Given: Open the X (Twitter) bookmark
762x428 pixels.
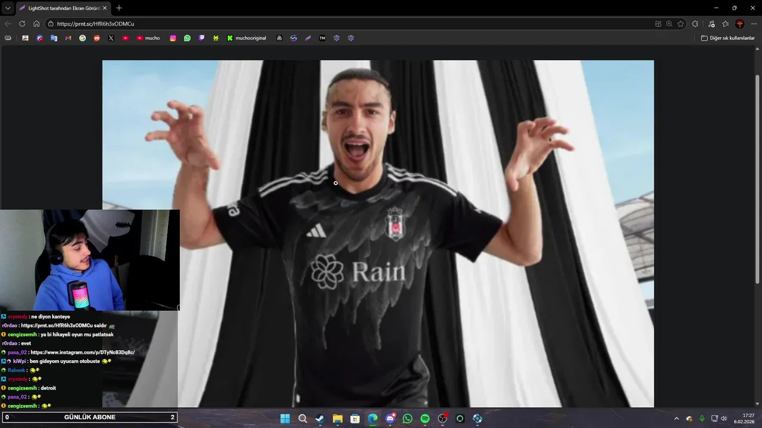Looking at the screenshot, I should point(111,38).
